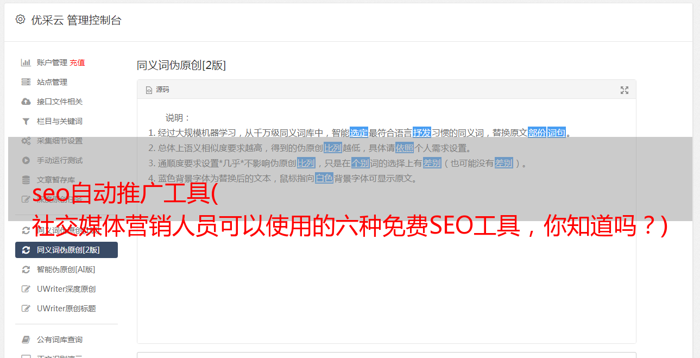The height and width of the screenshot is (358, 700).
Task: Click the highlighted word 抒发
Action: click(422, 133)
